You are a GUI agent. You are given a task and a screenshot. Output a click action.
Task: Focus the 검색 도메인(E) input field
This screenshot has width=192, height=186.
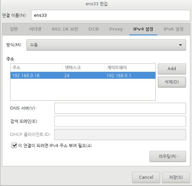pos(120,121)
